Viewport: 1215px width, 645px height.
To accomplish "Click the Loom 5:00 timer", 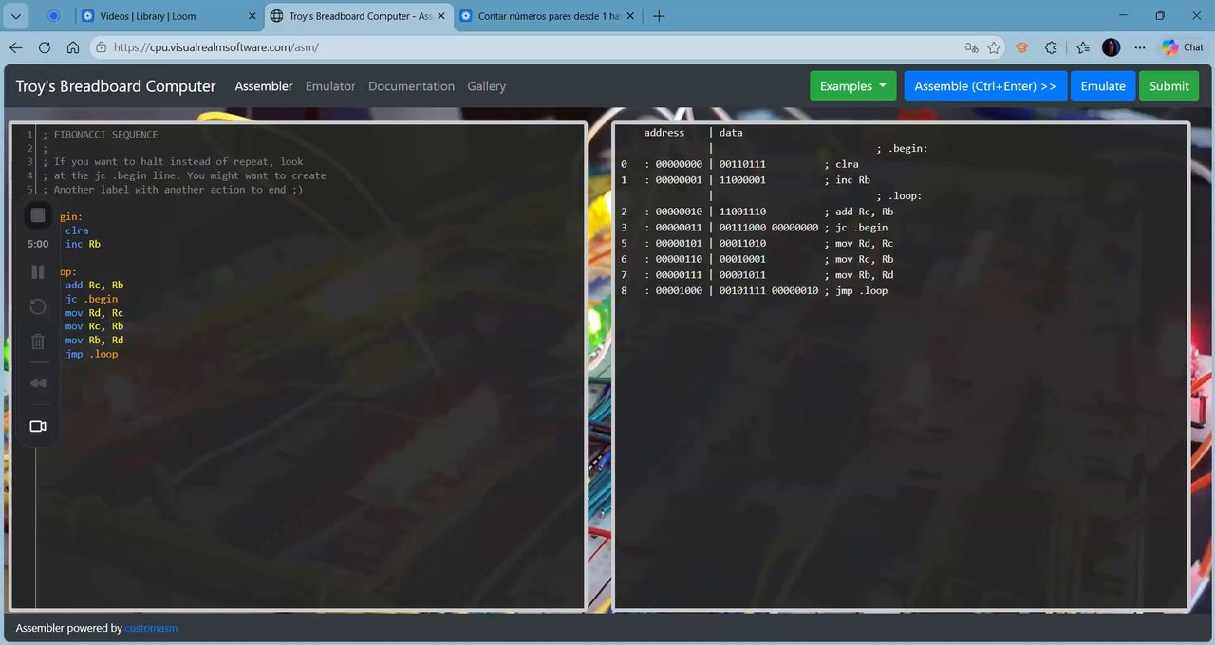I will click(38, 244).
